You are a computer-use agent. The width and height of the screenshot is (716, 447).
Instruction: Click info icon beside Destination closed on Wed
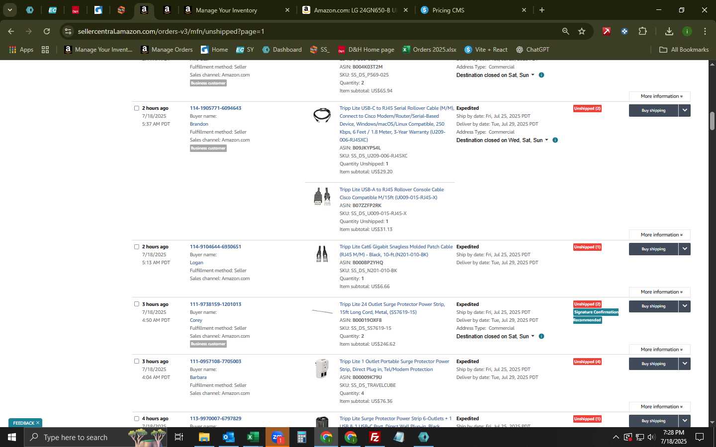click(555, 140)
